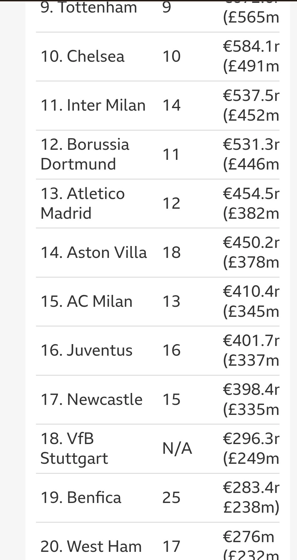Tap the Juventus team name

[86, 350]
